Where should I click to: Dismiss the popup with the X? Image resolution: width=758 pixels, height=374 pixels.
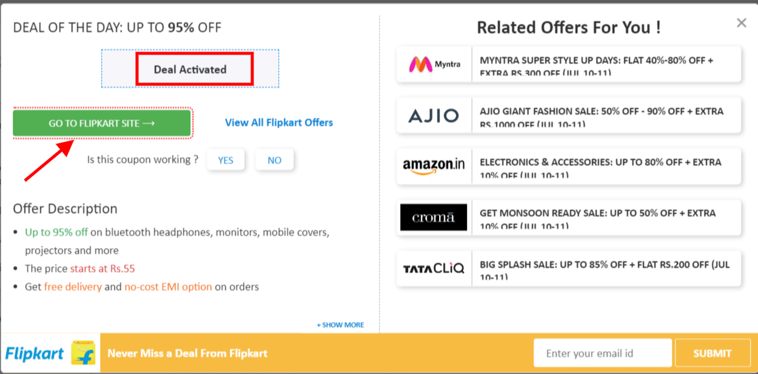click(741, 22)
